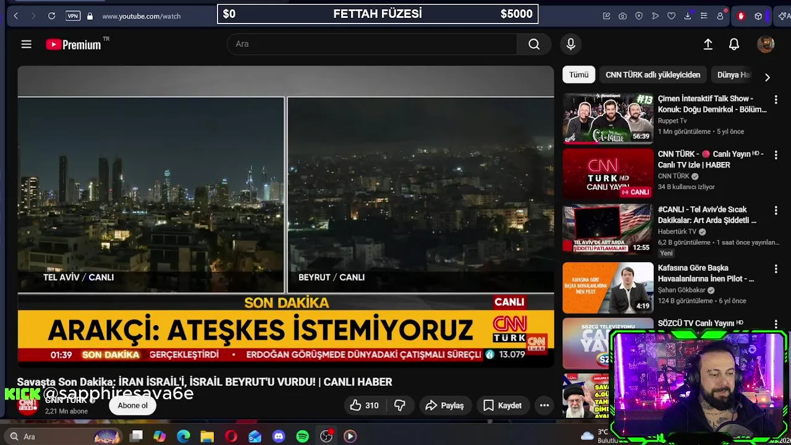Screen dimensions: 791x445
Task: Open Task View on the taskbar
Action: [x=137, y=436]
